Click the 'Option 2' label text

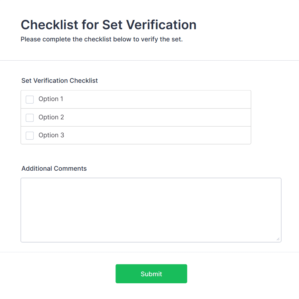click(x=51, y=117)
